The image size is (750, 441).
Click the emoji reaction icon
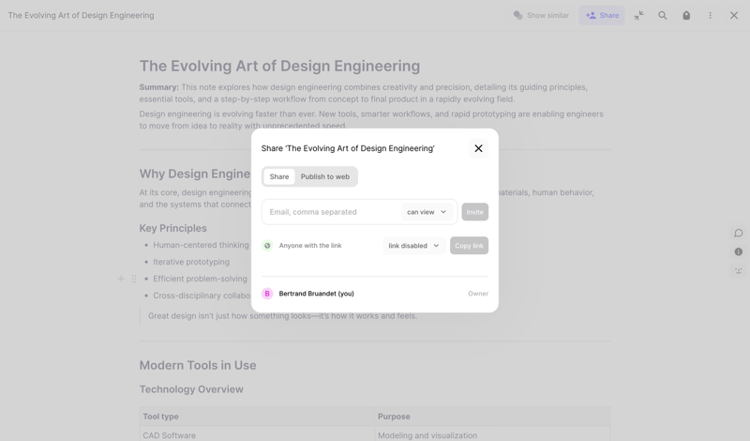click(x=739, y=271)
